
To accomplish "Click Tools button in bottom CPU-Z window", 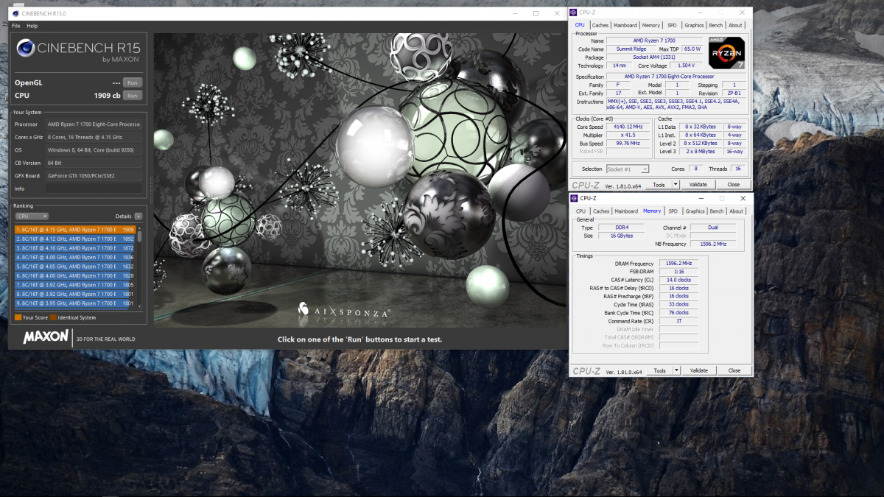I will pos(659,370).
